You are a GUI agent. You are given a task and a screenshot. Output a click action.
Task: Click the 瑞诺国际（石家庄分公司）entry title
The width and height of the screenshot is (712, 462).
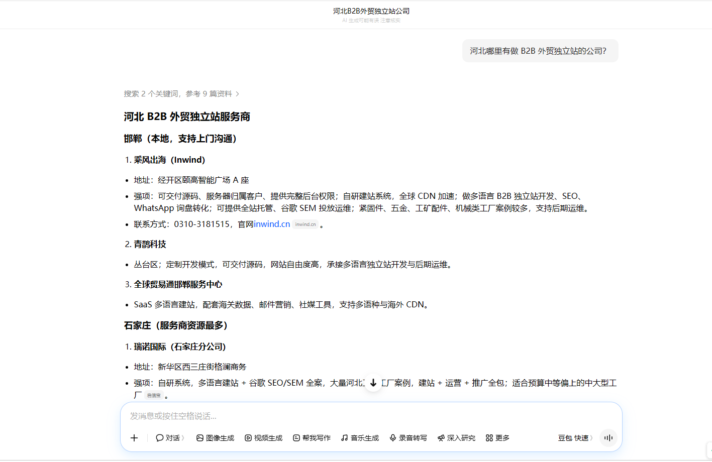click(x=180, y=346)
